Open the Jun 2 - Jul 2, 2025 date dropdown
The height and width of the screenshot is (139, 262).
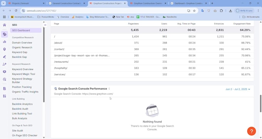pos(238,89)
